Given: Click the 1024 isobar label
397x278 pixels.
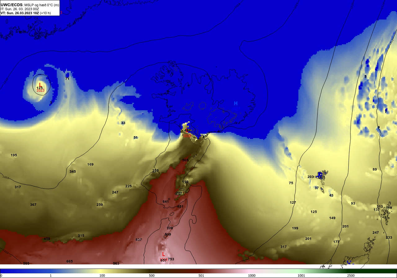Looking at the screenshot, I should point(5,177).
